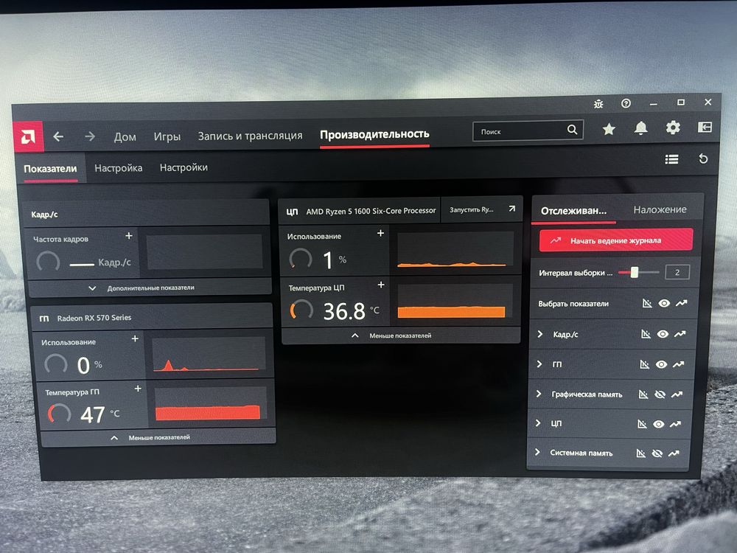737x553 pixels.
Task: Click trend arrow icon in Системная память row
Action: pyautogui.click(x=674, y=453)
